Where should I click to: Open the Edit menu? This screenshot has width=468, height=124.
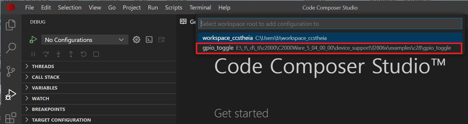(46, 7)
